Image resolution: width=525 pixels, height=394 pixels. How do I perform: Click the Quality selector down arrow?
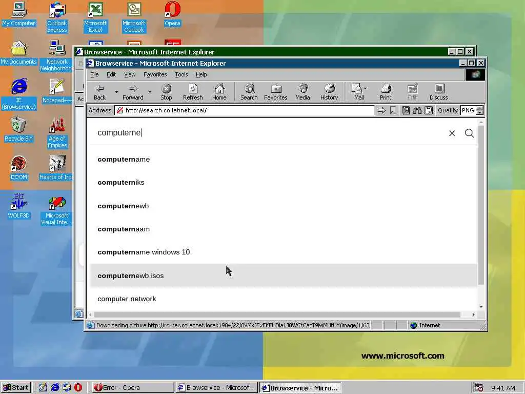tap(480, 112)
